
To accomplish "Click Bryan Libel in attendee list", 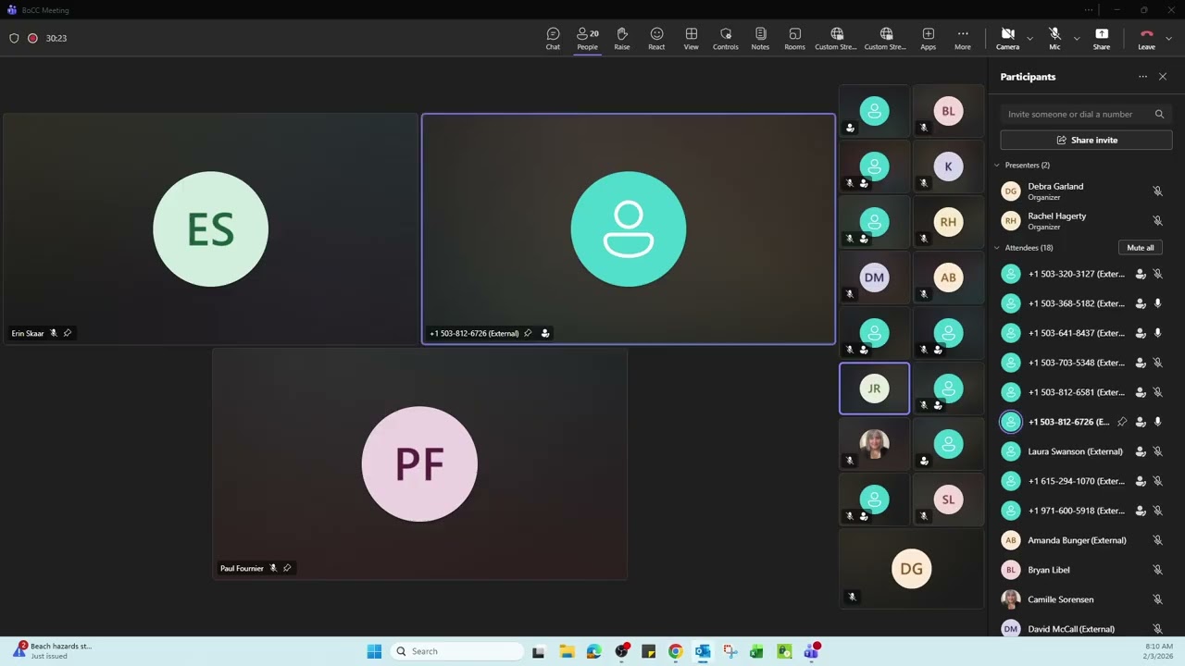I will click(1048, 570).
